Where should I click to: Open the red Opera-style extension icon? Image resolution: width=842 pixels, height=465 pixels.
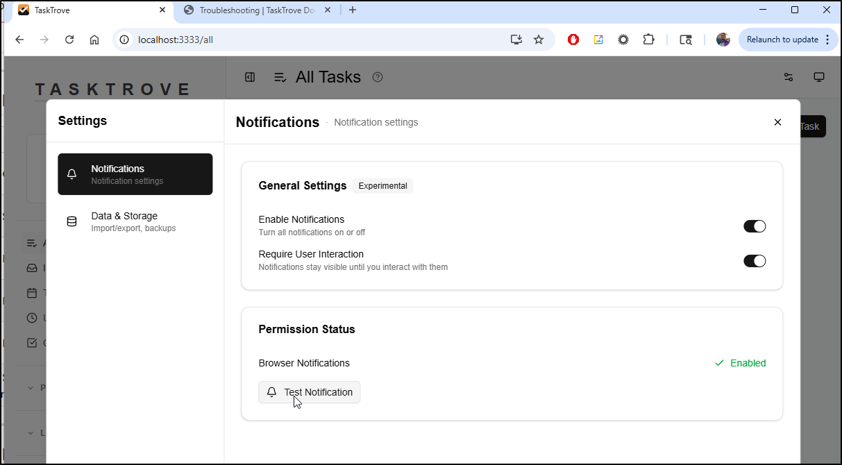pyautogui.click(x=573, y=40)
